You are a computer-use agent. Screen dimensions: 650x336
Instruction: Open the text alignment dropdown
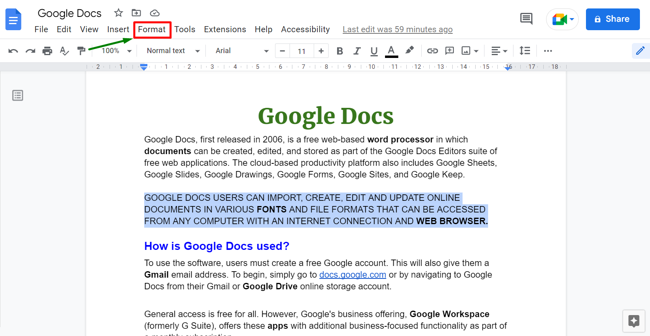(x=499, y=51)
